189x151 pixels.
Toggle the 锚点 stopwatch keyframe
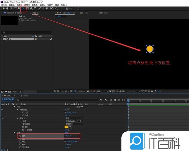pyautogui.click(x=20, y=136)
